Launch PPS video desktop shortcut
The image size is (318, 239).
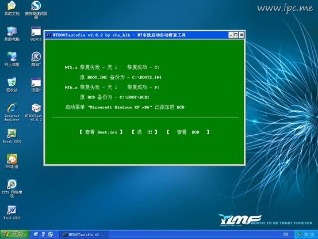tap(12, 161)
